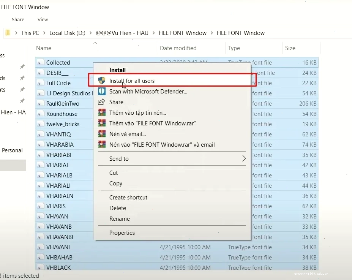
Task: Click WinRAR icon beside Nén và email
Action: pos(102,134)
